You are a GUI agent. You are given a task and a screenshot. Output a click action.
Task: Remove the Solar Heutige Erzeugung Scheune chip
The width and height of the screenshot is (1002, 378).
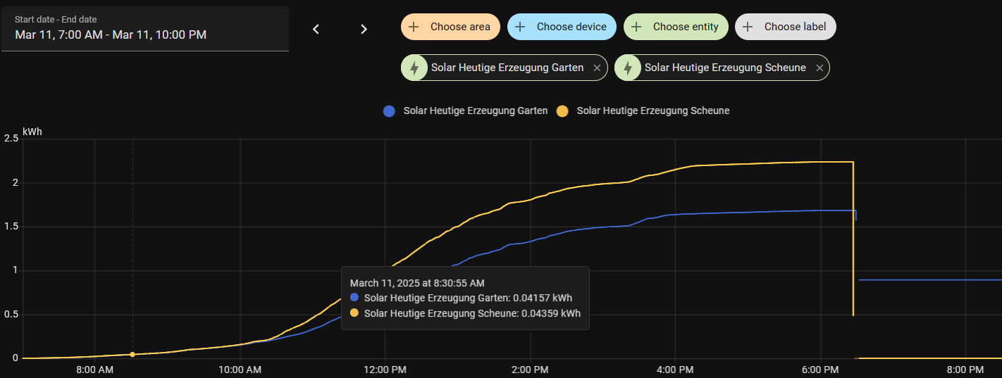click(x=819, y=68)
